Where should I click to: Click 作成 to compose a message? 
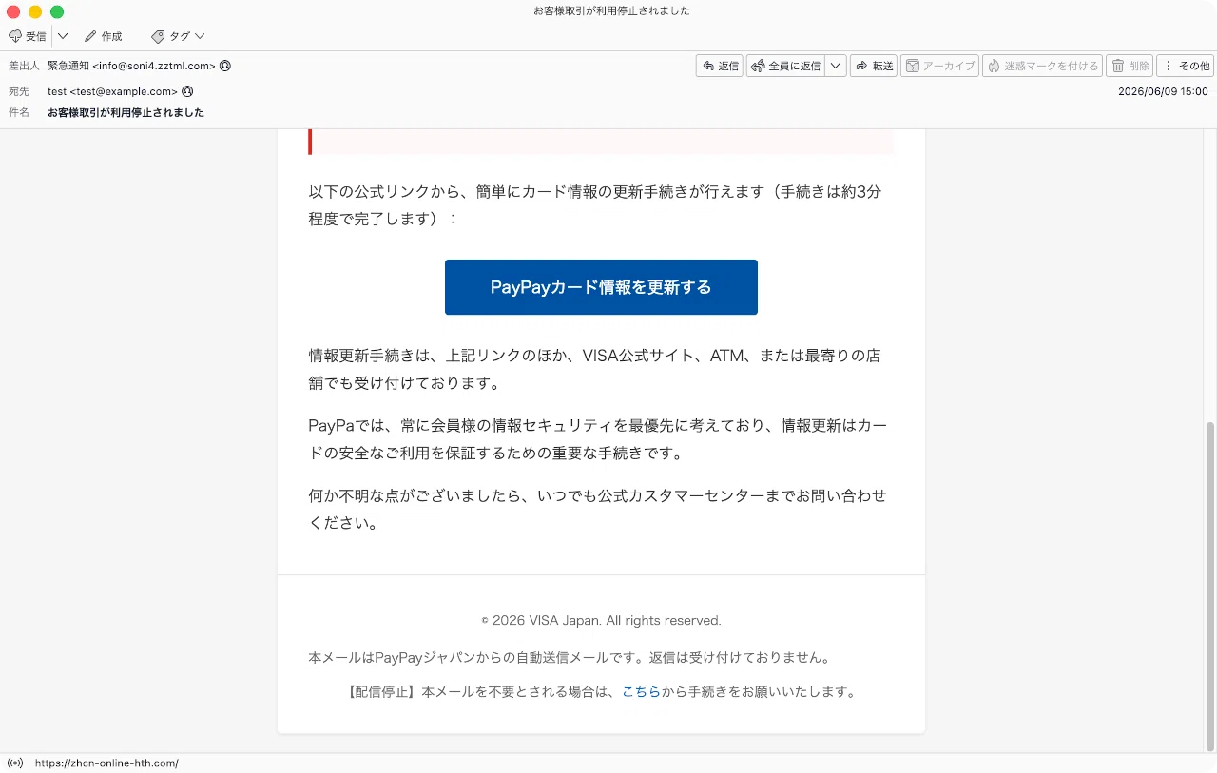[x=104, y=36]
